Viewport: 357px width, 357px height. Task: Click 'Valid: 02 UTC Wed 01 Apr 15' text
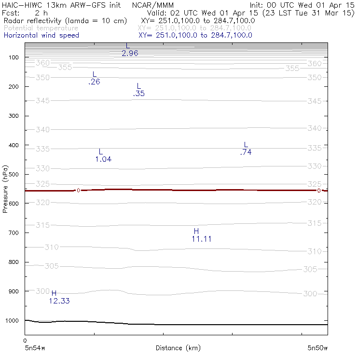pos(203,13)
